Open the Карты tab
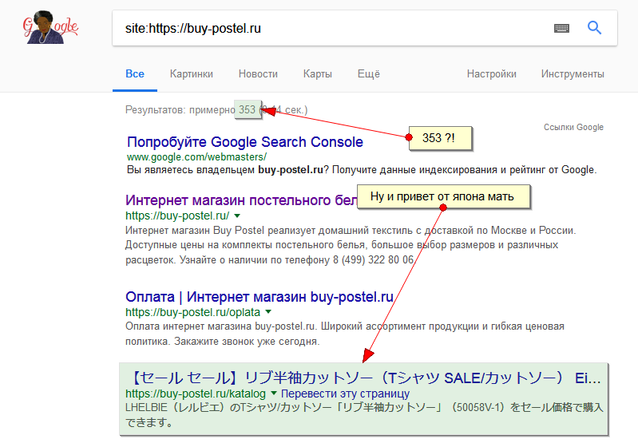 click(x=317, y=74)
